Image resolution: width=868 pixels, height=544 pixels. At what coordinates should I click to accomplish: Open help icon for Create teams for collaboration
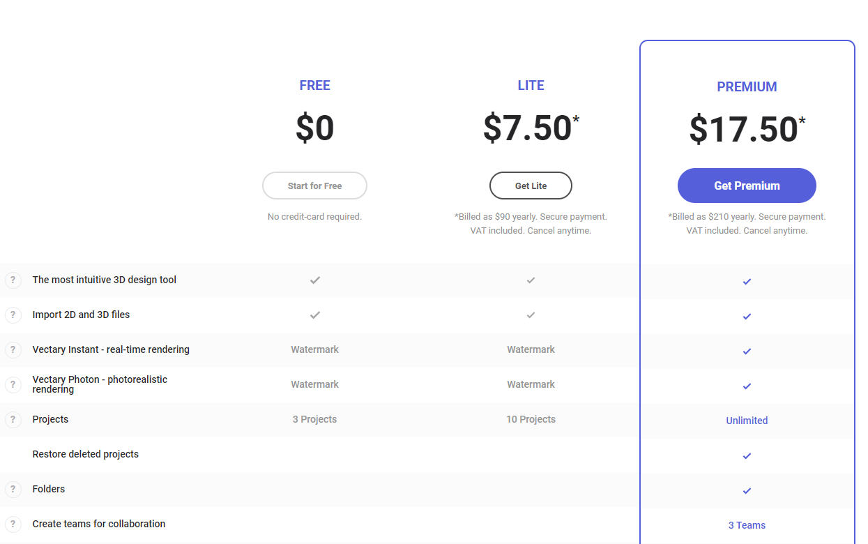[x=13, y=524]
